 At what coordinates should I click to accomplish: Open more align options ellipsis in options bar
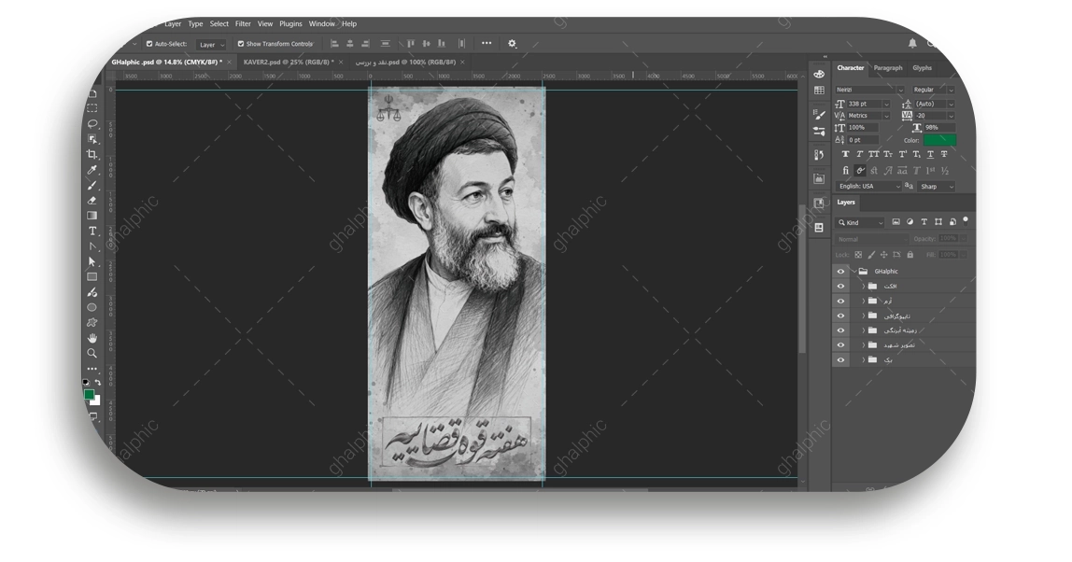coord(487,43)
